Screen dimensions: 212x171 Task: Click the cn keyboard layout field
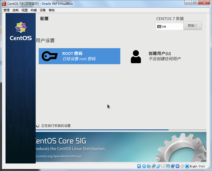[170, 27]
